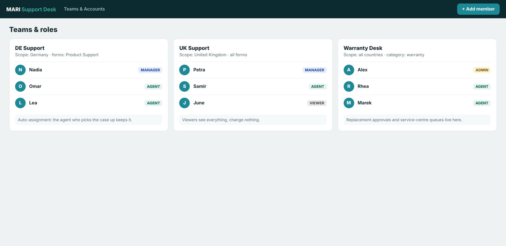The height and width of the screenshot is (246, 506).
Task: Click Marek's M avatar icon
Action: 349,103
